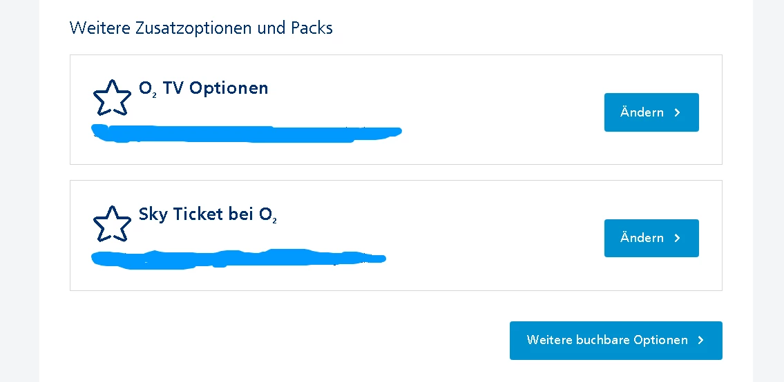Click the star icon beside O2 TV Optionen
784x382 pixels.
click(112, 98)
